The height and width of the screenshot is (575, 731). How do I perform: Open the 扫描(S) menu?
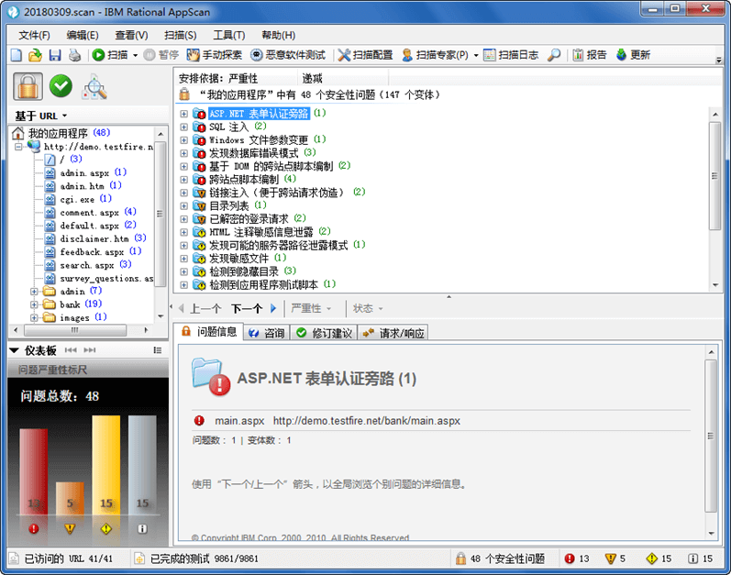(181, 36)
